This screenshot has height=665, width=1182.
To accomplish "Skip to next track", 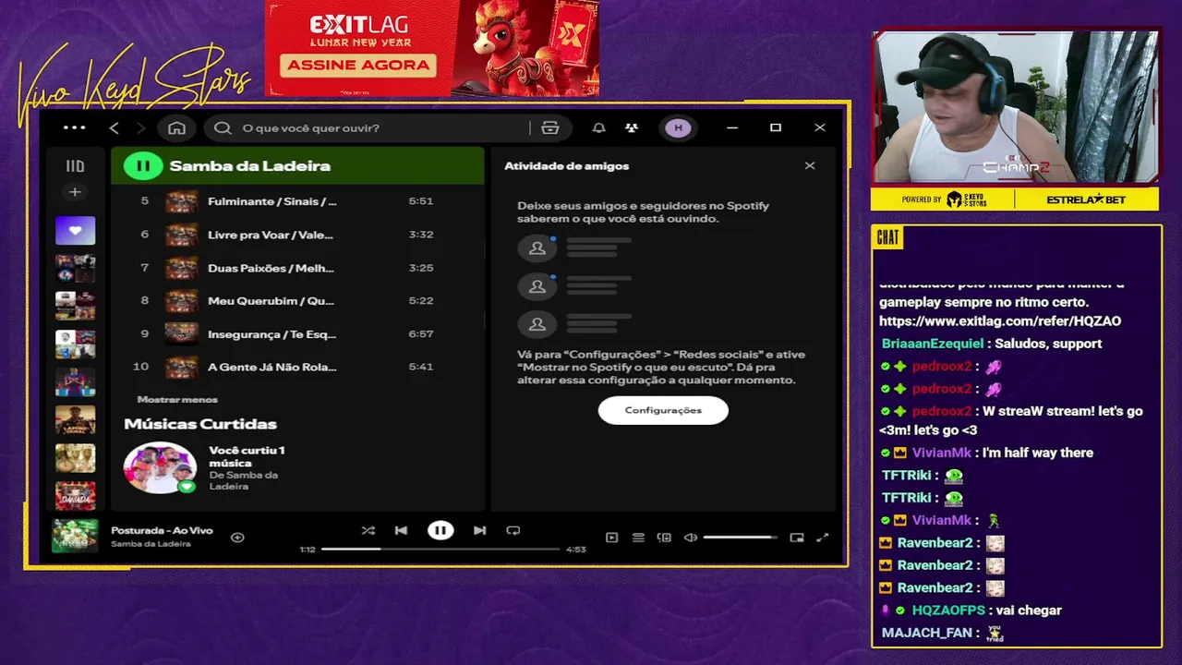I will (479, 530).
